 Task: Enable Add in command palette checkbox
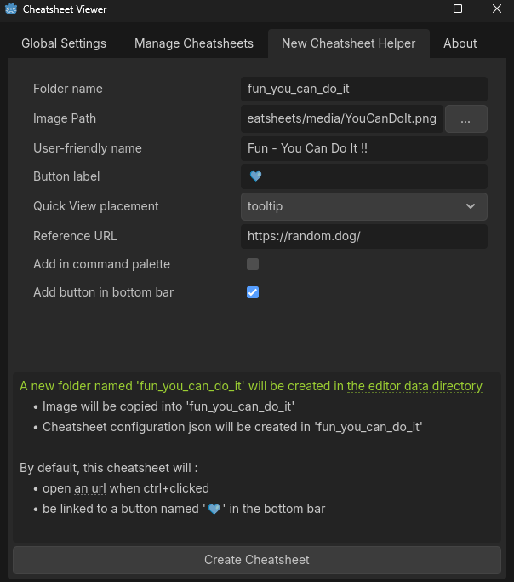(x=253, y=264)
